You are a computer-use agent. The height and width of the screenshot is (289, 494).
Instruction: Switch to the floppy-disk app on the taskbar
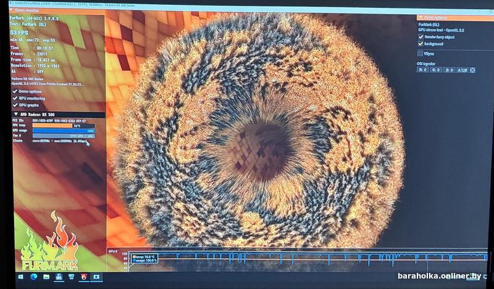click(59, 277)
